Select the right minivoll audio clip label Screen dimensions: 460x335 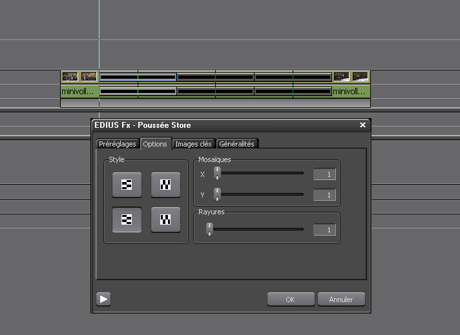pos(349,92)
